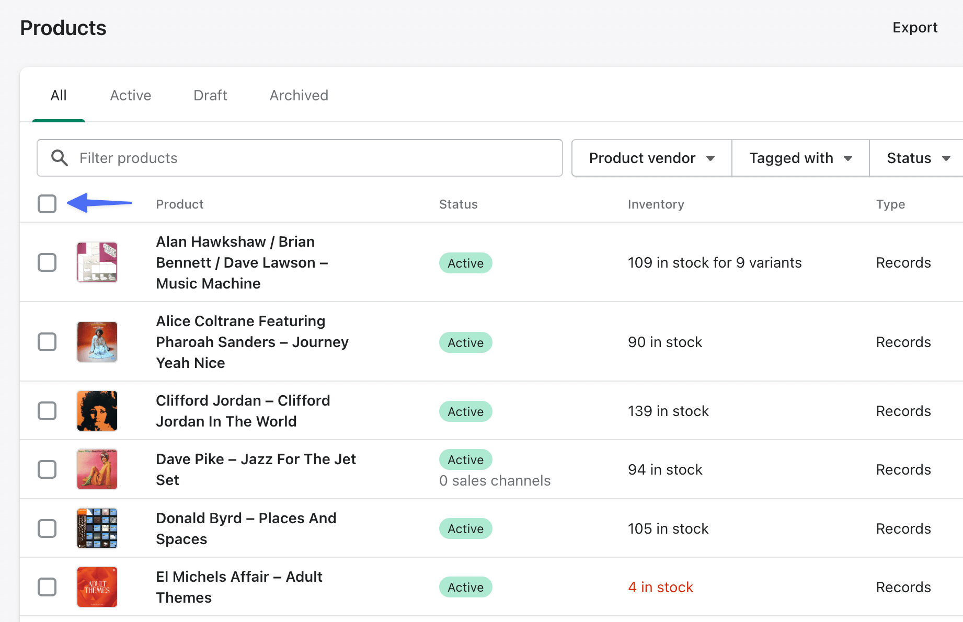Select the Active tab
This screenshot has width=963, height=622.
click(x=130, y=95)
